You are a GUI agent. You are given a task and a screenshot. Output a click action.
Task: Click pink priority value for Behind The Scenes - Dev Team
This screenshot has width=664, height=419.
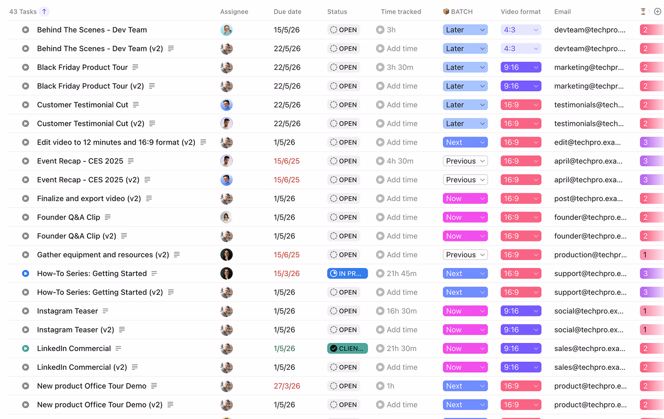point(651,30)
